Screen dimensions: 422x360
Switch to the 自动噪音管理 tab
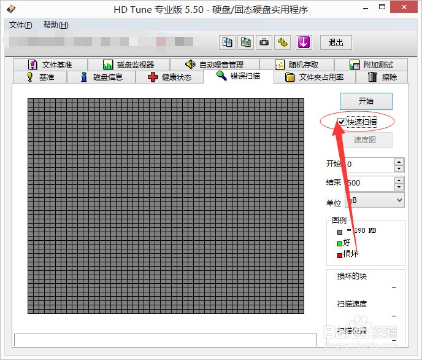[215, 65]
